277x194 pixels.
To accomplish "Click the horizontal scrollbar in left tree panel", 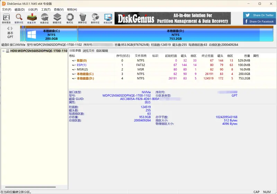I will tap(30, 187).
